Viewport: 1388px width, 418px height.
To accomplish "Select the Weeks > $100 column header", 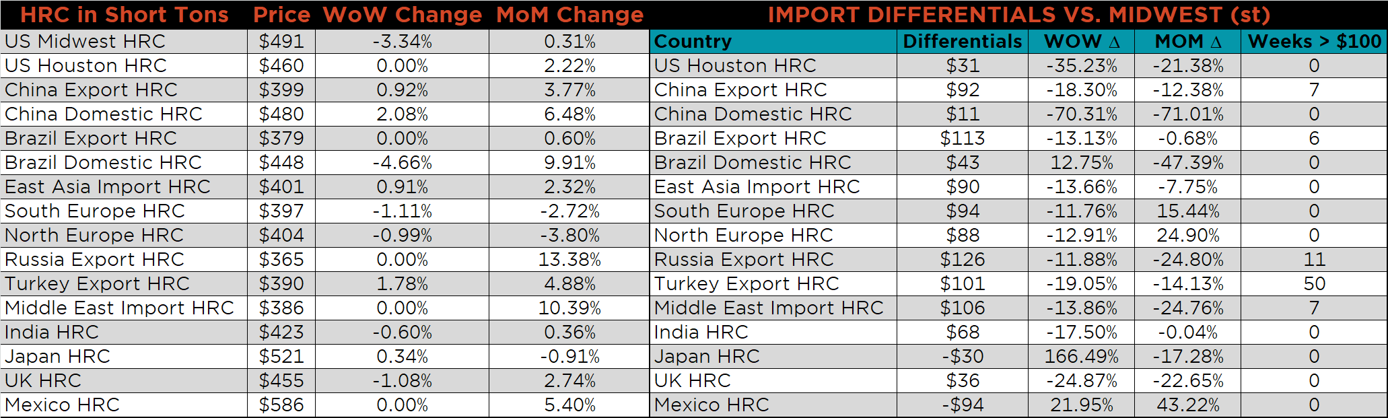I will click(1314, 42).
